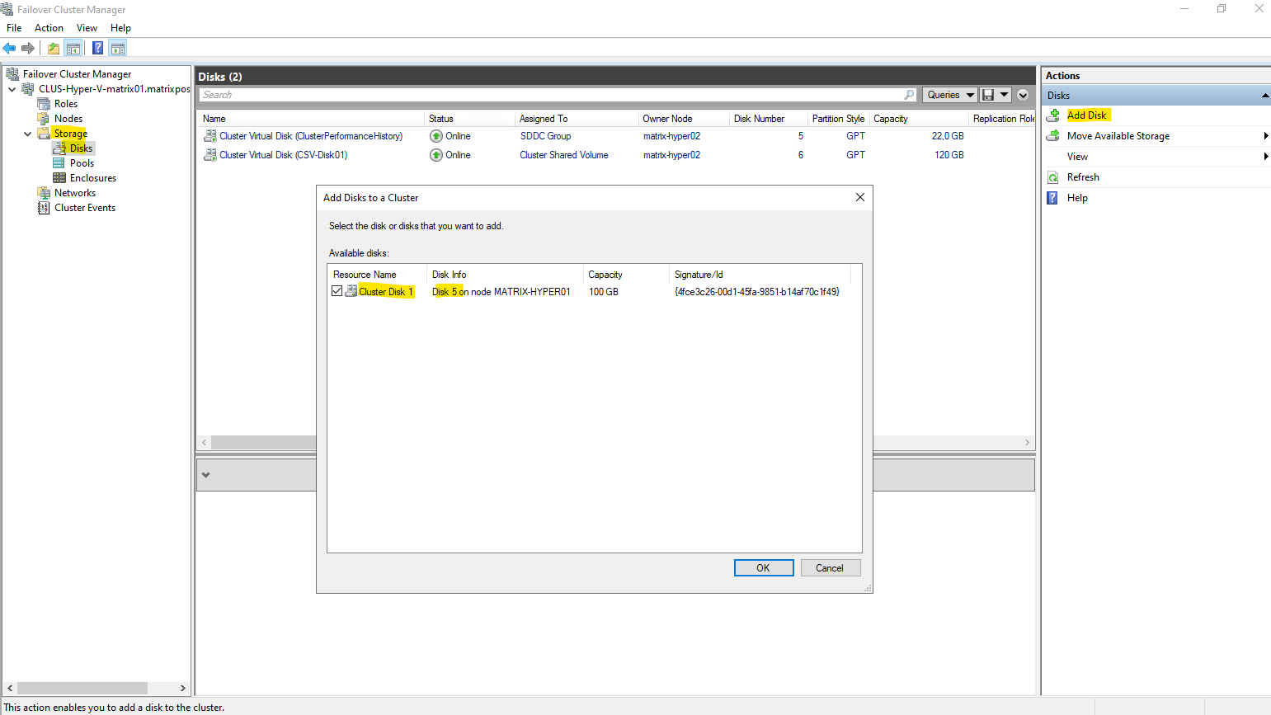Click the Save Query floppy disk icon

pyautogui.click(x=988, y=95)
